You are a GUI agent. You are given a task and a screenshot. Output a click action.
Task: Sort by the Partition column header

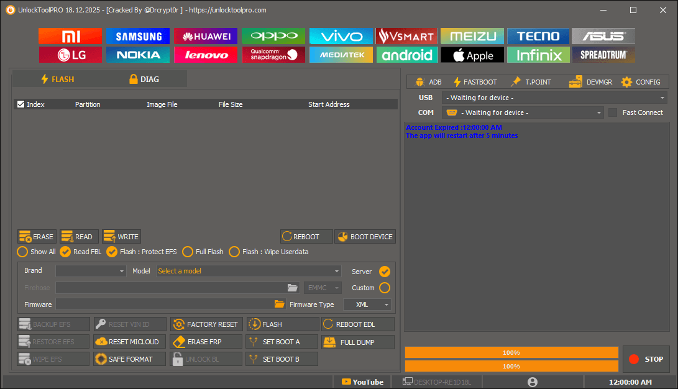click(x=88, y=104)
